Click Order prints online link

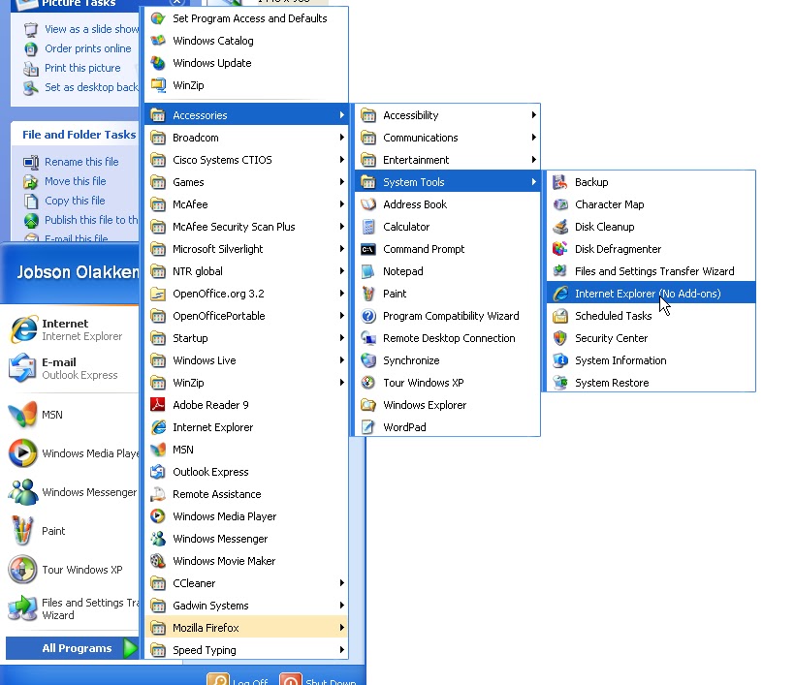click(x=87, y=48)
